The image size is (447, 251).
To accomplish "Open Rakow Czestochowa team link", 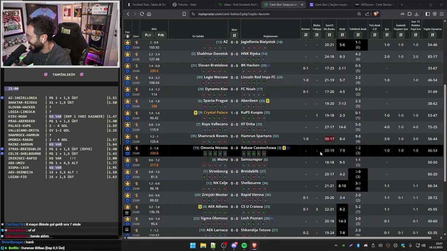I will tap(258, 148).
